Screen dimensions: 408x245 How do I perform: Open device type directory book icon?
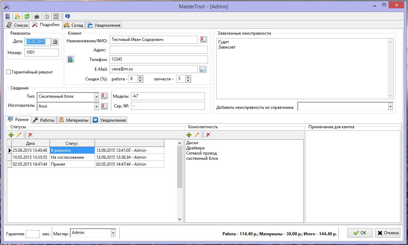click(x=104, y=96)
